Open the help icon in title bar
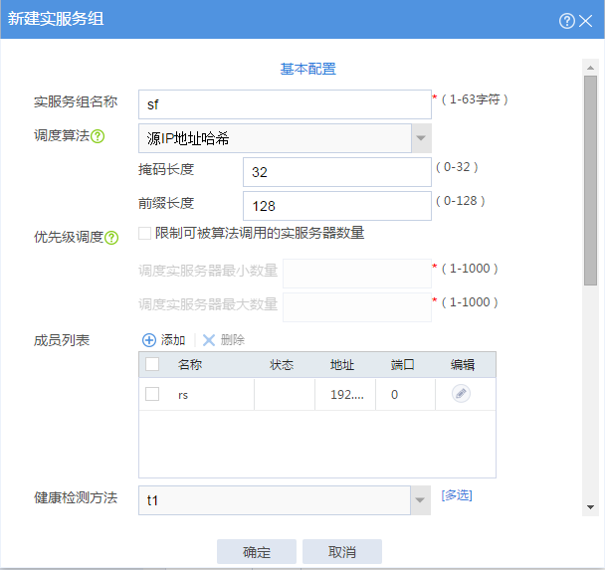This screenshot has height=570, width=605. pos(567,21)
